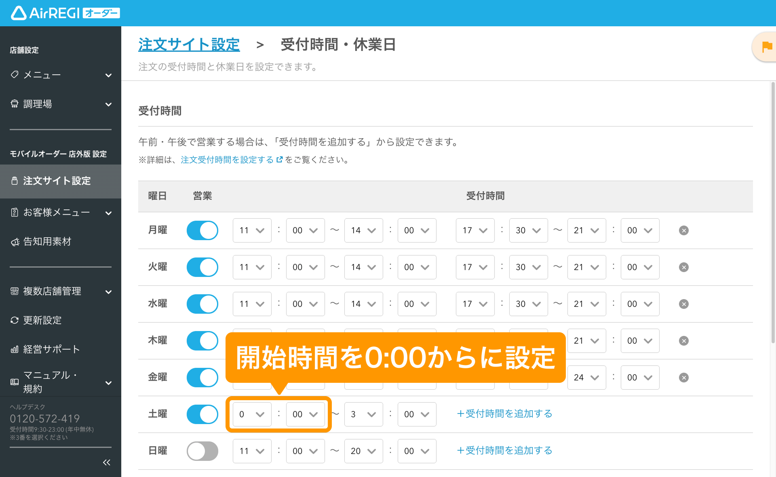Click the page vertical scrollbar
The height and width of the screenshot is (477, 776).
coord(773,212)
